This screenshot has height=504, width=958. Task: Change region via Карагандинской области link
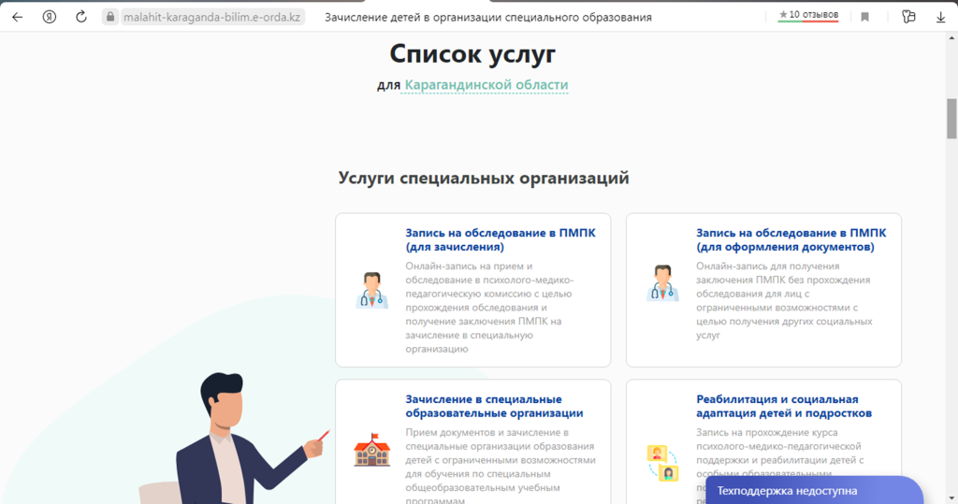tap(486, 84)
